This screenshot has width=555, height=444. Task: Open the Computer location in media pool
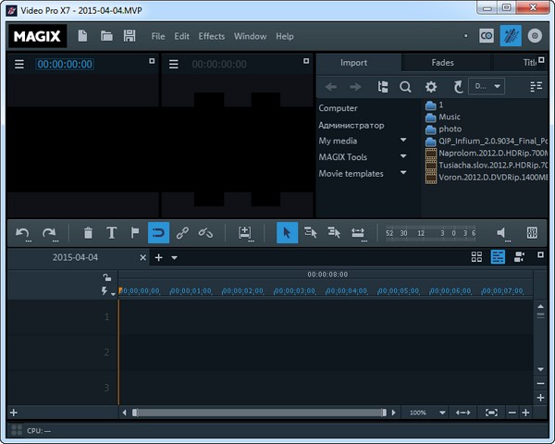point(338,108)
